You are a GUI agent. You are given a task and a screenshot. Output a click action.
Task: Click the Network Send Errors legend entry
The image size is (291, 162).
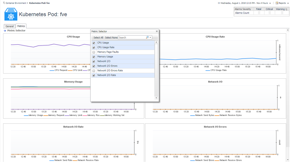(x=202, y=160)
